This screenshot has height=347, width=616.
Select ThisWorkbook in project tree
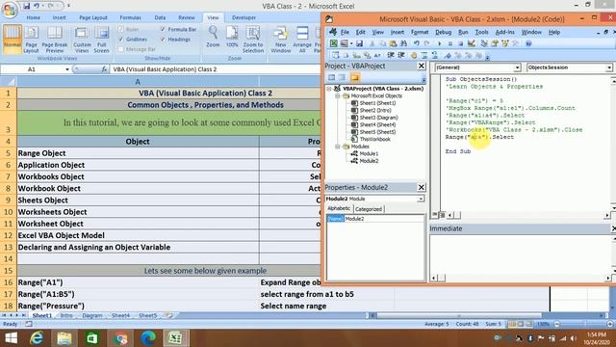pos(374,139)
